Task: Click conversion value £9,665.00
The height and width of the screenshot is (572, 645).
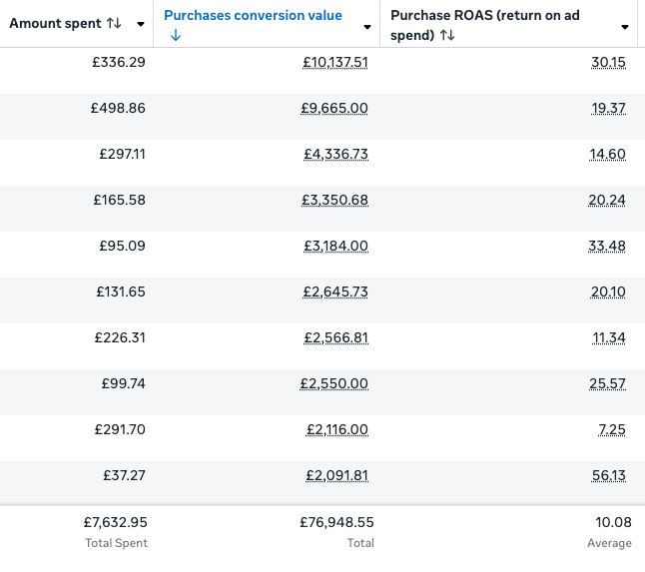Action: click(334, 108)
